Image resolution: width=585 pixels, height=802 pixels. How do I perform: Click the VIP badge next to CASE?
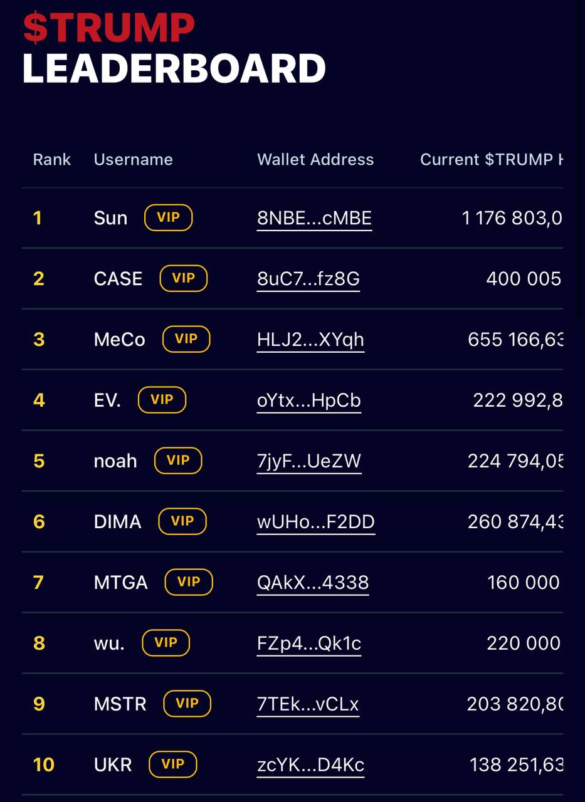pos(184,278)
